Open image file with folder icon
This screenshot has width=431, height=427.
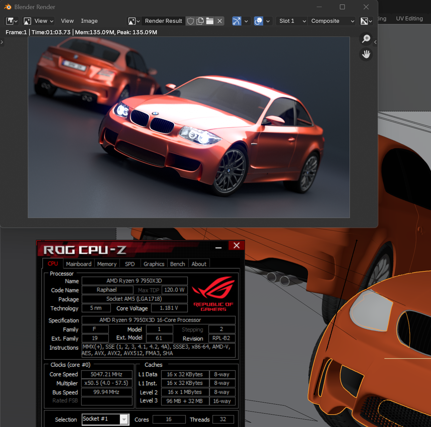point(210,21)
